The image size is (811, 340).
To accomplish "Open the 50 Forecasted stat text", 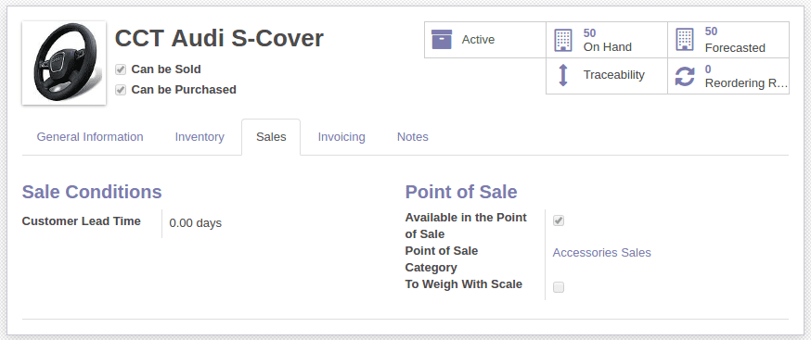I will (x=735, y=40).
